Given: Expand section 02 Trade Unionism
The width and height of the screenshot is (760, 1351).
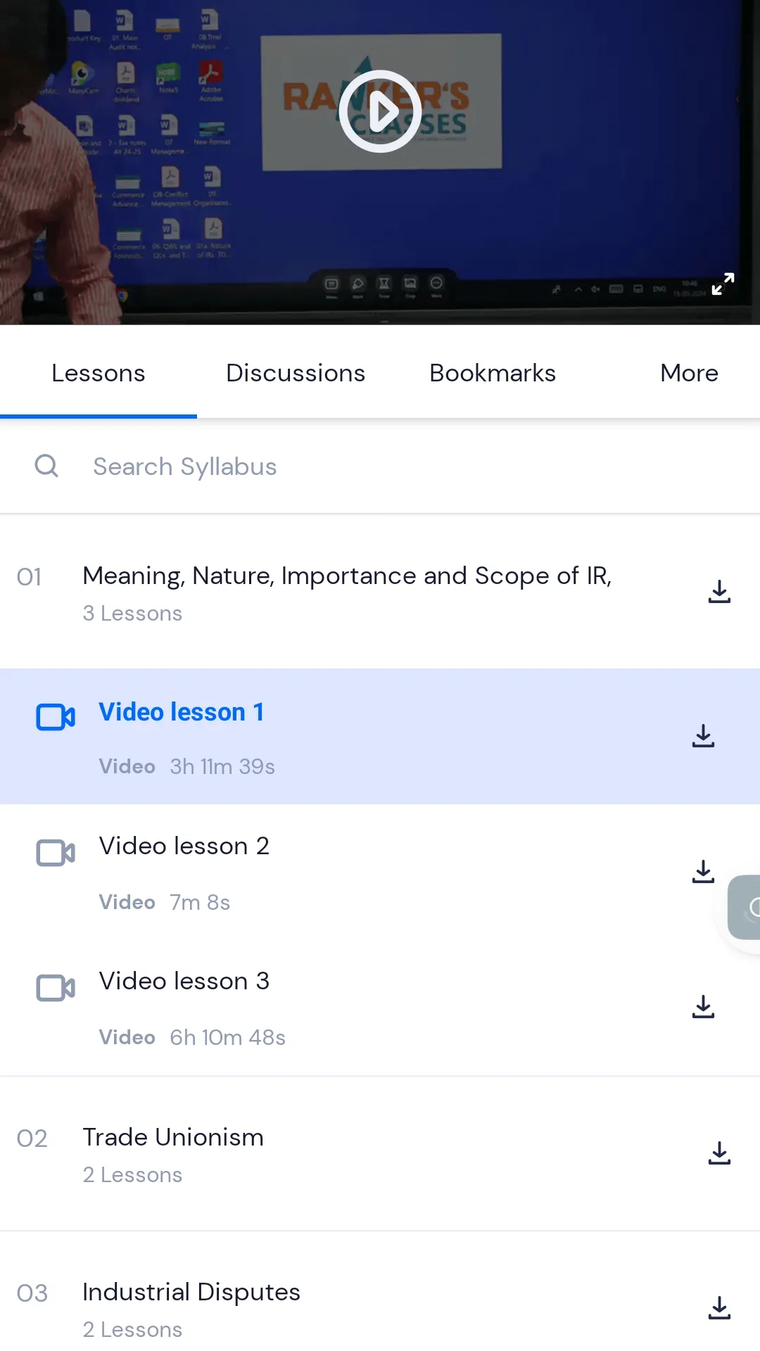Looking at the screenshot, I should [x=380, y=1153].
